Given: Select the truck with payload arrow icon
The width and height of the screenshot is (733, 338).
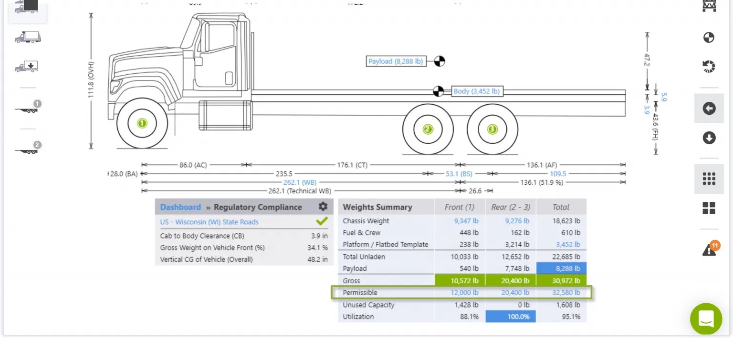Looking at the screenshot, I should coord(27,66).
